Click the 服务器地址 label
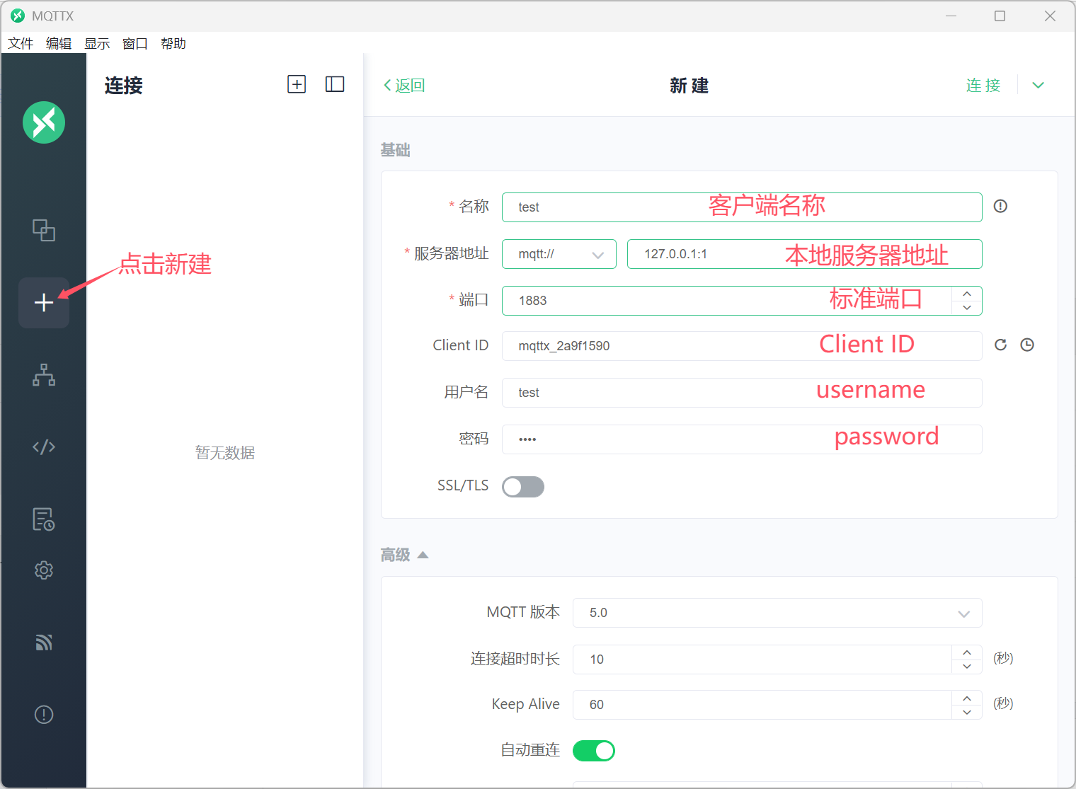The image size is (1076, 789). (x=452, y=253)
